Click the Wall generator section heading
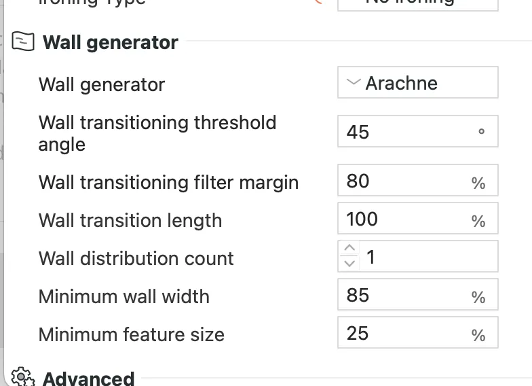 pos(110,42)
